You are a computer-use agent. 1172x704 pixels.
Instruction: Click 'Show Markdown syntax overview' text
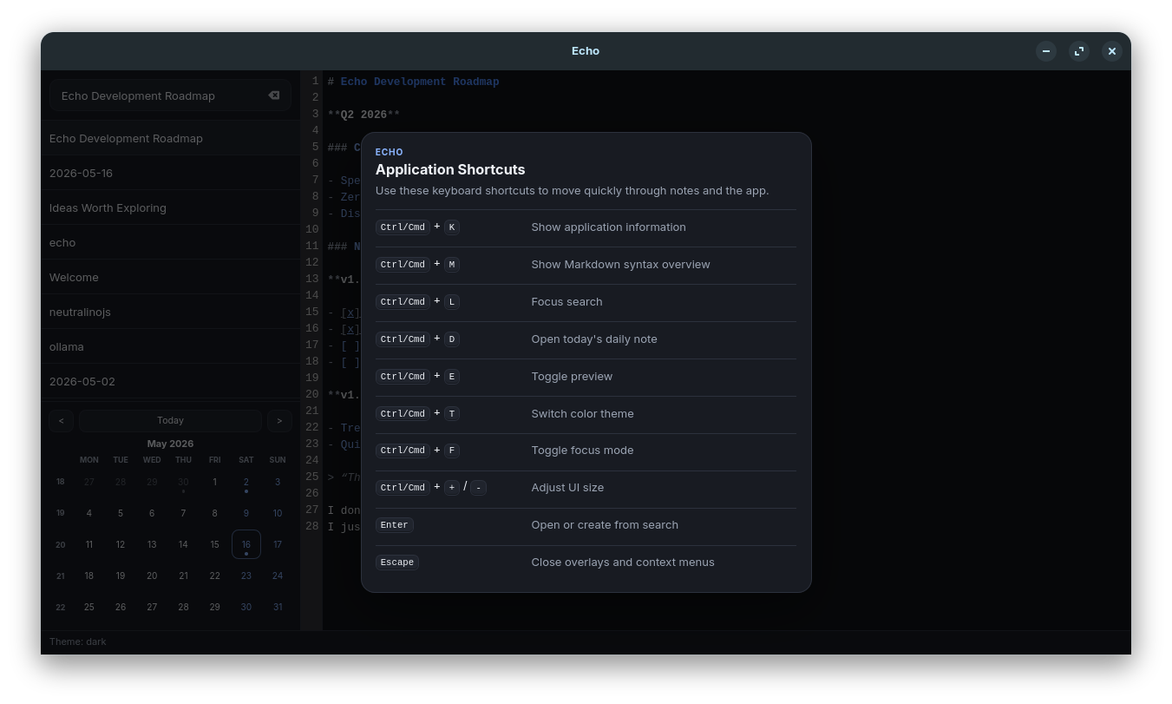point(620,264)
